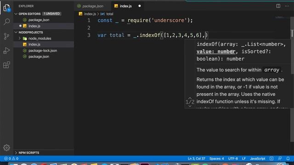Select index.js in the NODEPROJECTS tree
This screenshot has height=165, width=294.
[44, 44]
